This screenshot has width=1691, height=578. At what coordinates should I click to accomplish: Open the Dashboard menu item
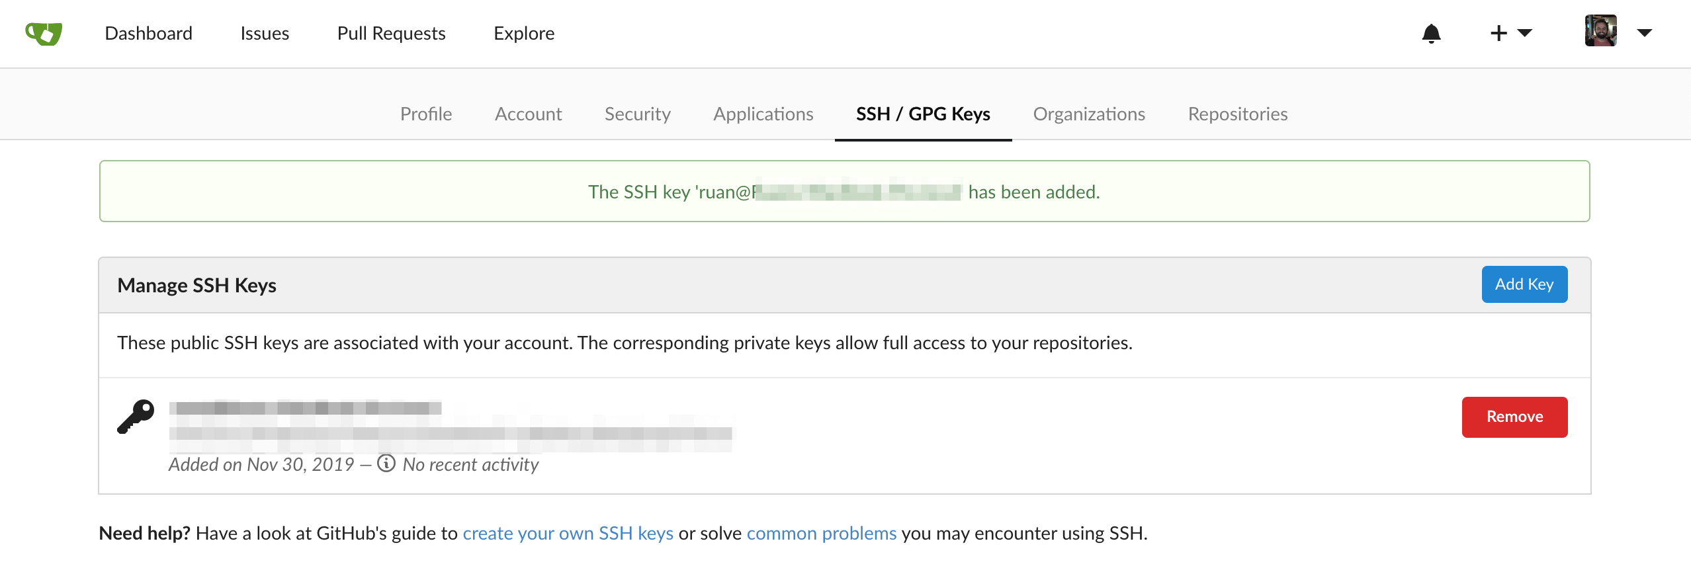point(148,33)
